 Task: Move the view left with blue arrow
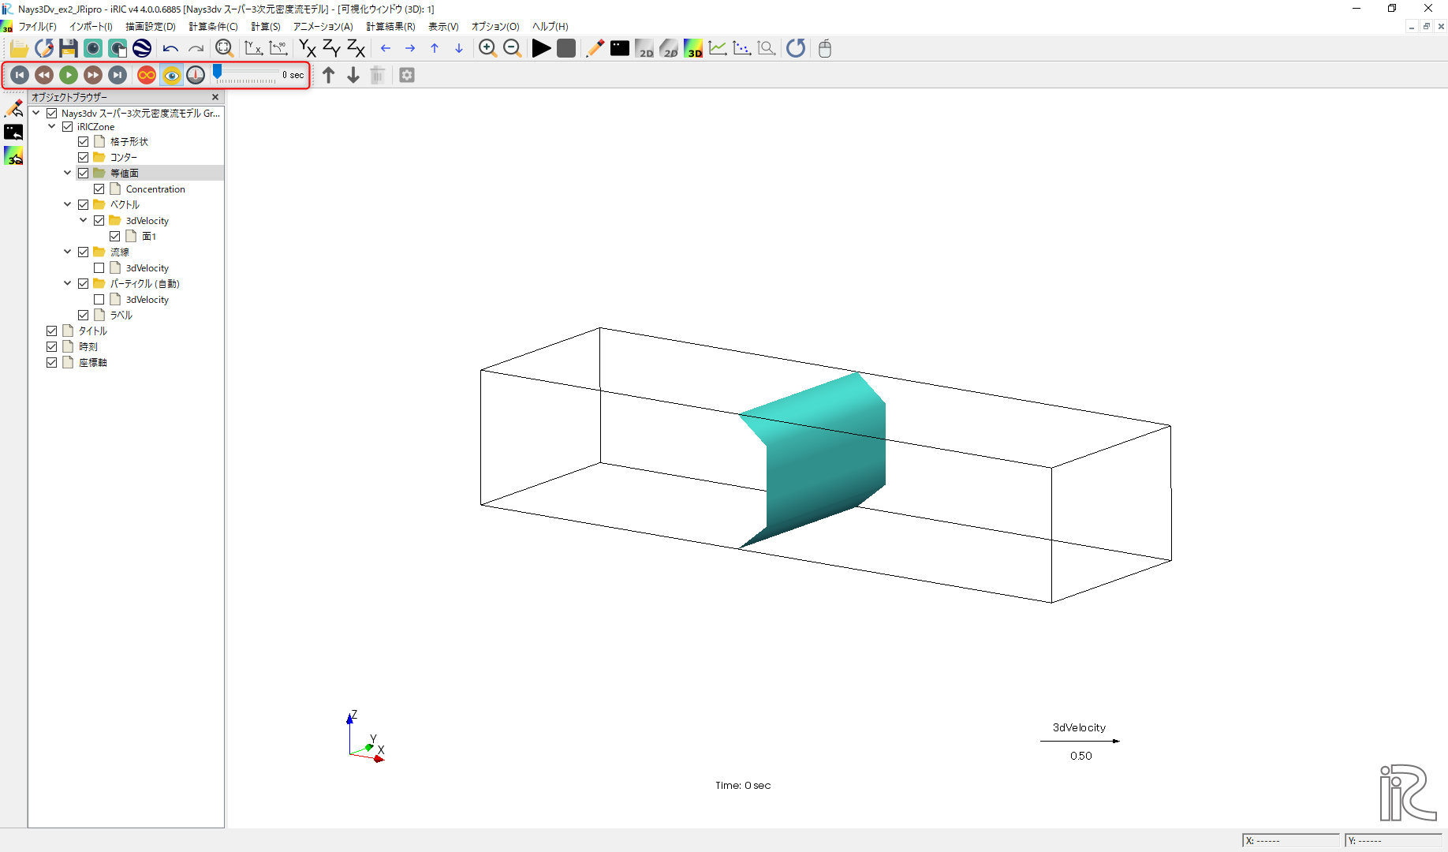(386, 49)
